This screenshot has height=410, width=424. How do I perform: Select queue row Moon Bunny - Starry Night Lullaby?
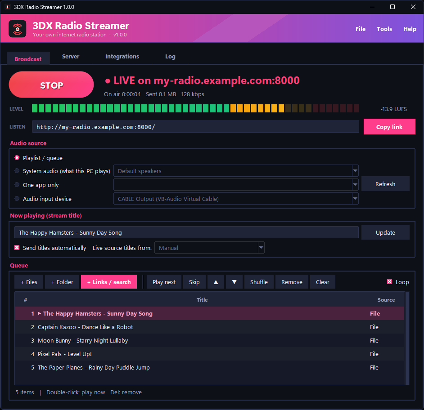[x=210, y=341]
